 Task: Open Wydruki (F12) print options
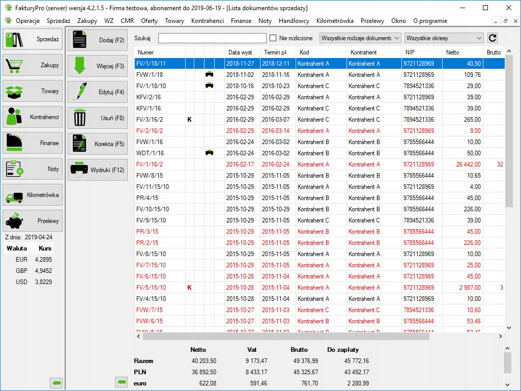[98, 170]
